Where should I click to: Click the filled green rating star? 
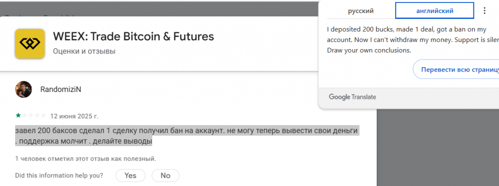(18, 115)
